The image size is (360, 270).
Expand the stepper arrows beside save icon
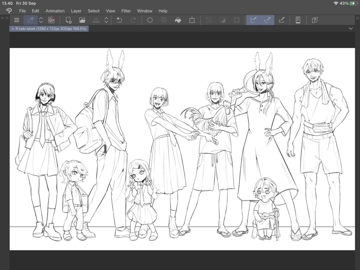pyautogui.click(x=106, y=20)
